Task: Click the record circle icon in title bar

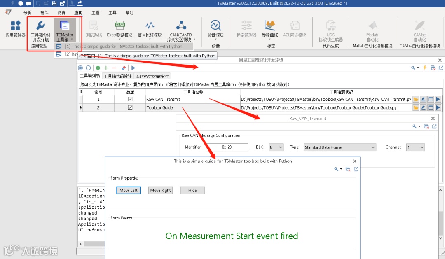Action: point(21,3)
